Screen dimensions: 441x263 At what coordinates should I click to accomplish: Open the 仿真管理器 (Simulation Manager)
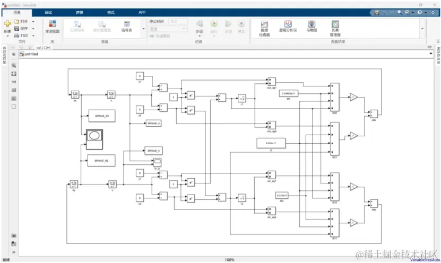pos(335,29)
